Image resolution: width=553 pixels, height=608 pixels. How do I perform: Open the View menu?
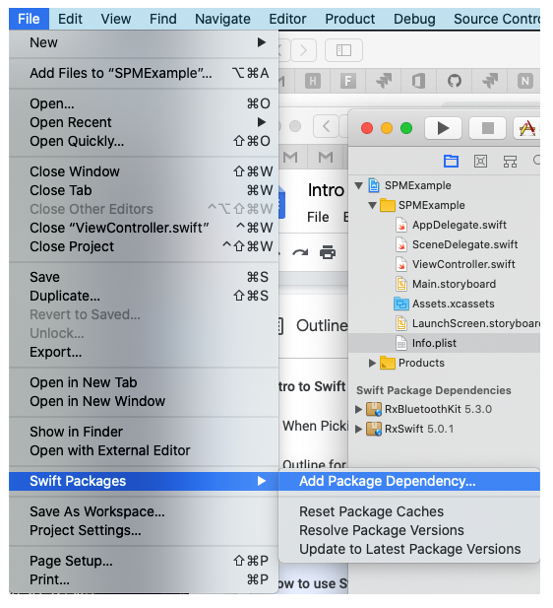pos(116,19)
